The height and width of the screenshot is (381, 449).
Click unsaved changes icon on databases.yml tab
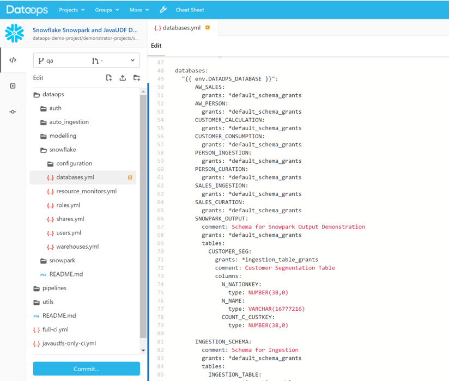click(208, 28)
